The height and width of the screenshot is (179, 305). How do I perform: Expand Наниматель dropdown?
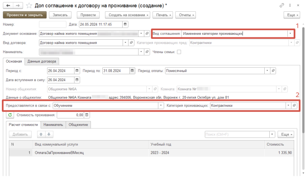point(141,52)
